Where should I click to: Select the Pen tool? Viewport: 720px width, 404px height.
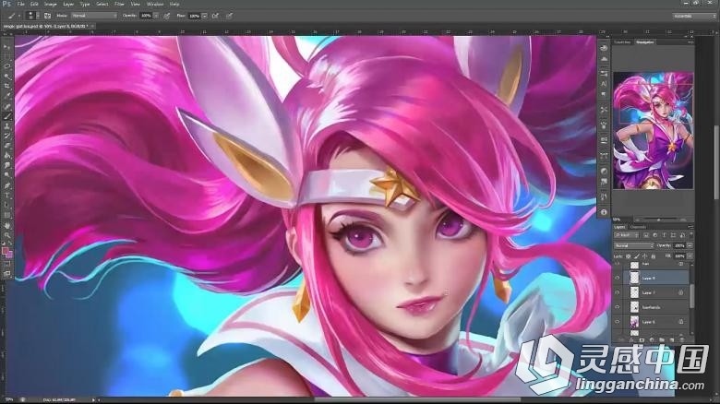[x=6, y=185]
